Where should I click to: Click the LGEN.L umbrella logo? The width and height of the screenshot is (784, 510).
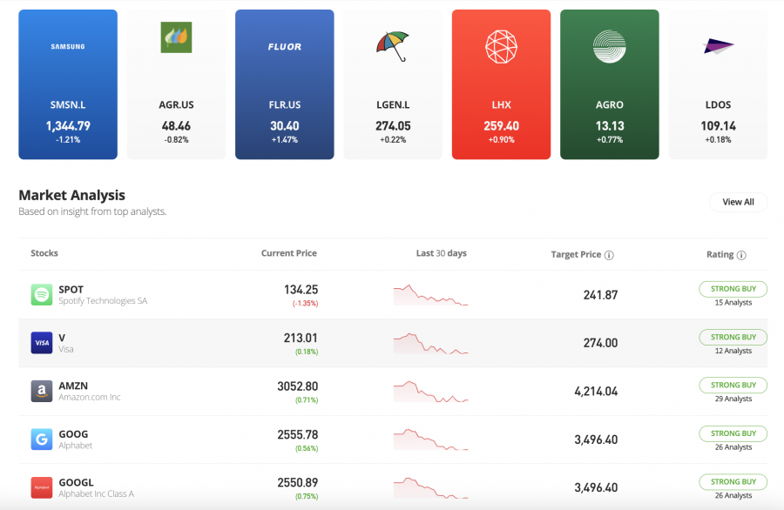[x=393, y=45]
